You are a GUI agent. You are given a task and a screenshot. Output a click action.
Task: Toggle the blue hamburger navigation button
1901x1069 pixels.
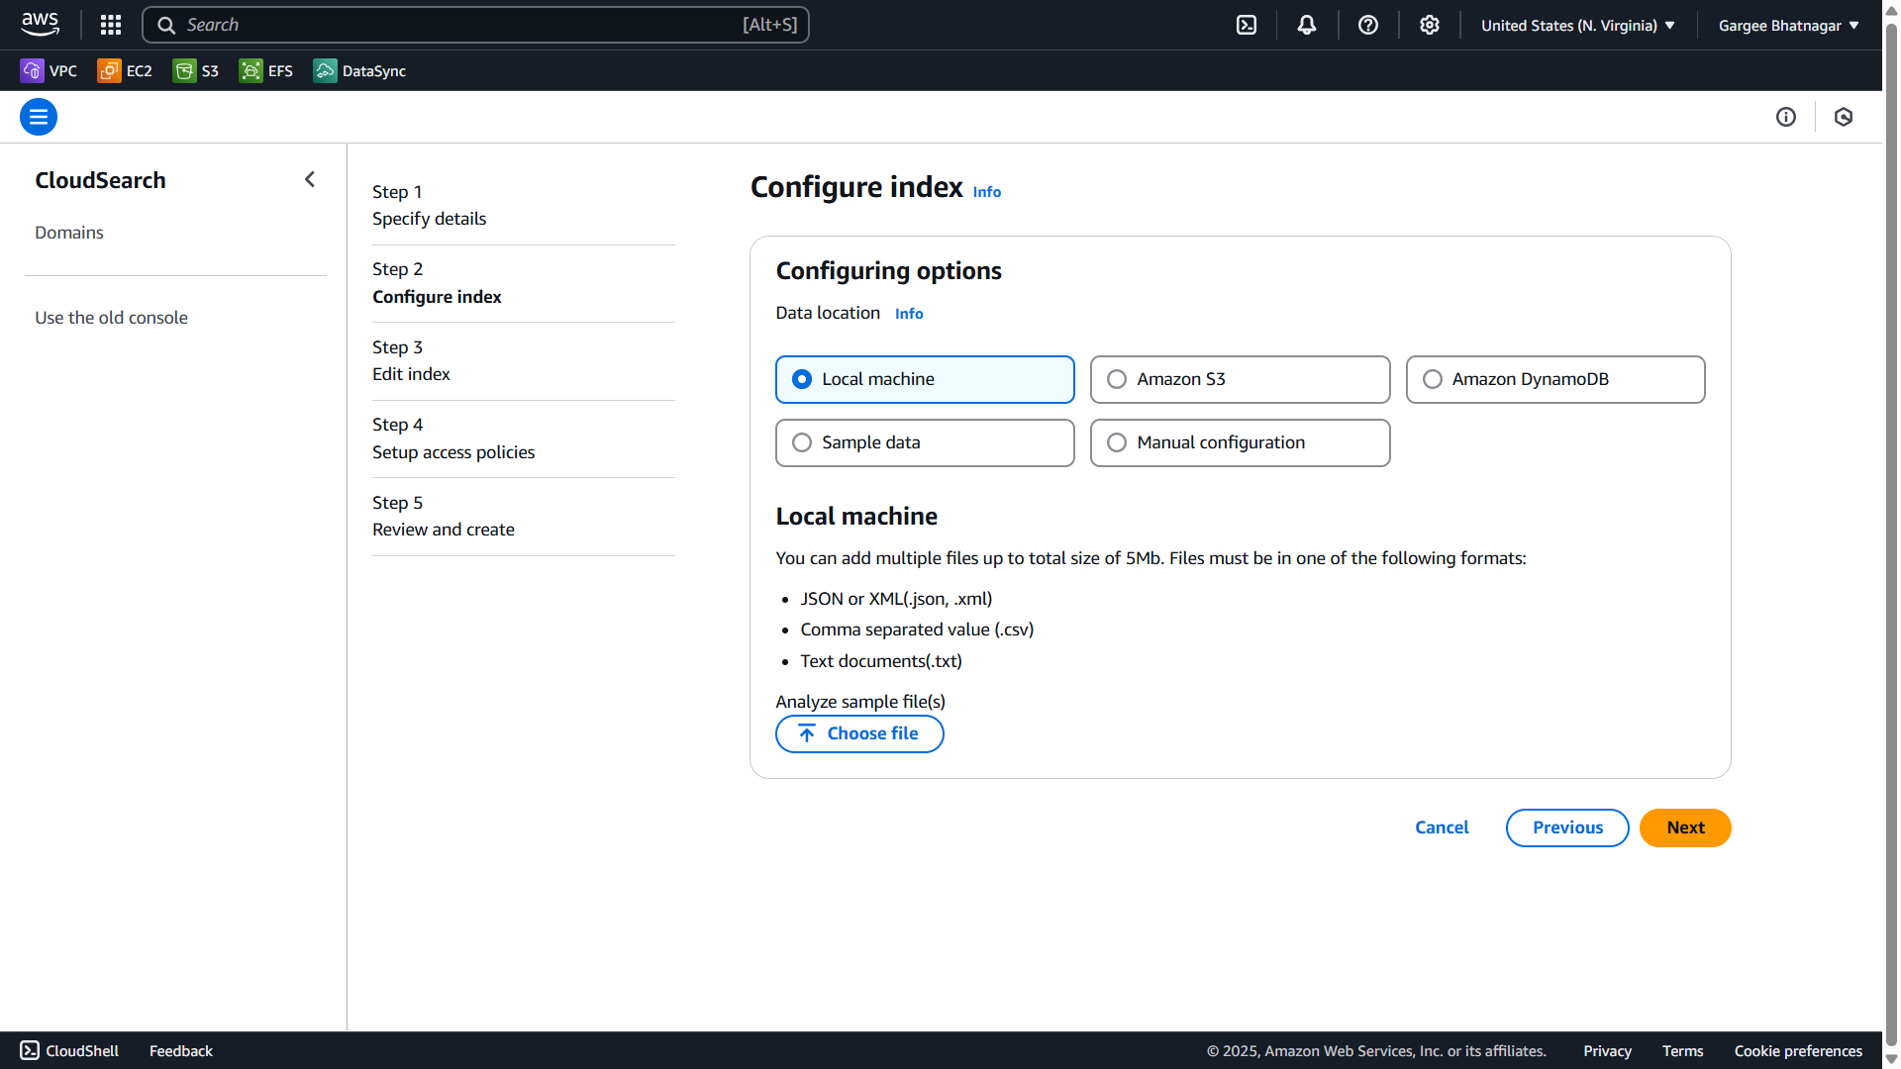click(x=39, y=117)
